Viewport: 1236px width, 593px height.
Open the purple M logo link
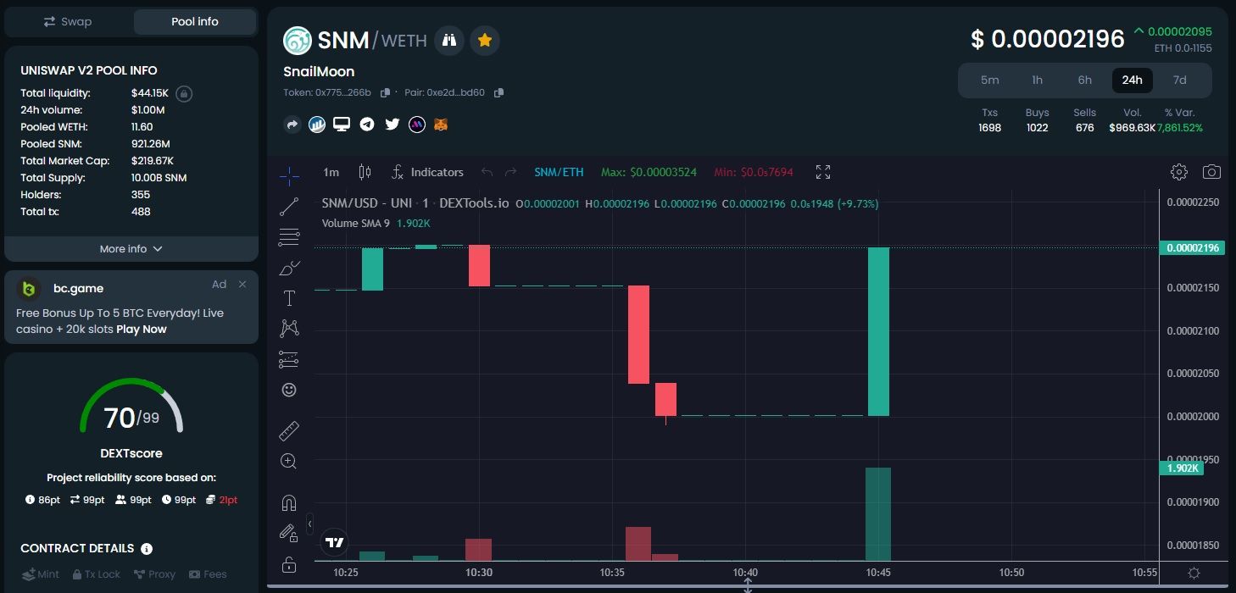coord(416,125)
